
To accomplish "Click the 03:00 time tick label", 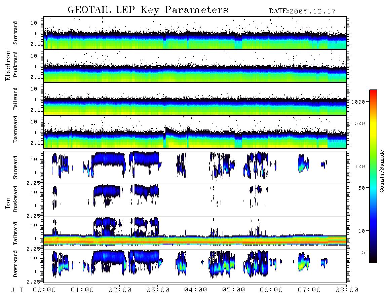I will click(x=158, y=290).
